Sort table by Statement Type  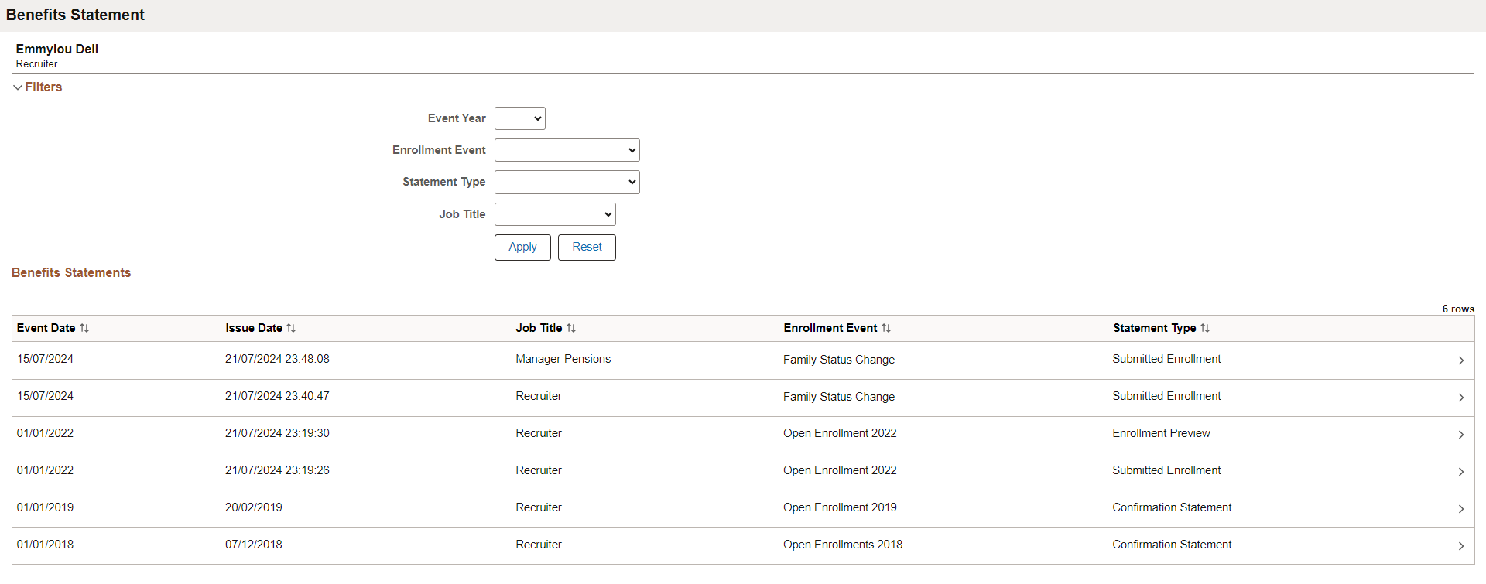pos(1205,328)
